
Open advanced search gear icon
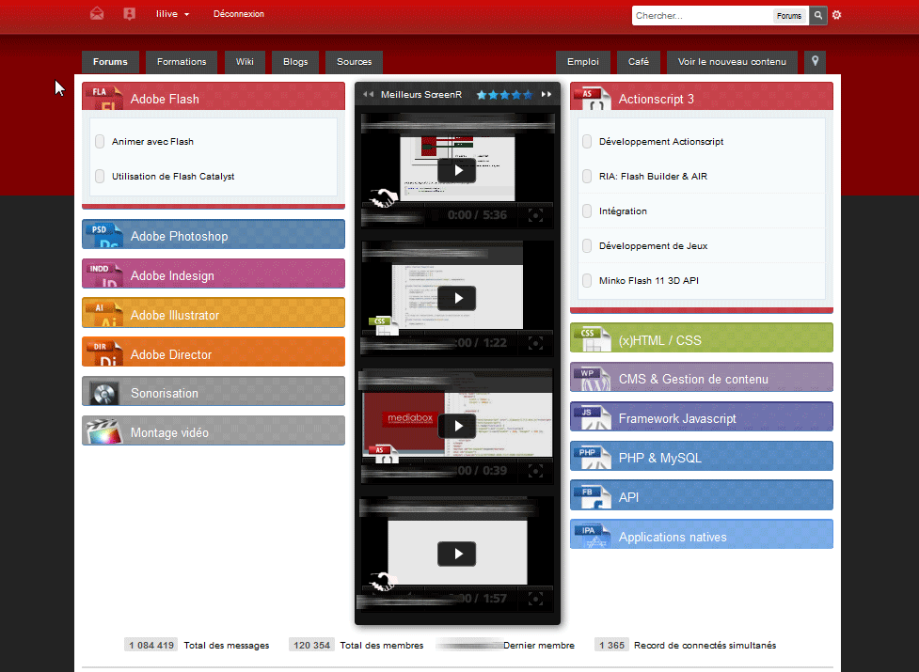click(836, 15)
